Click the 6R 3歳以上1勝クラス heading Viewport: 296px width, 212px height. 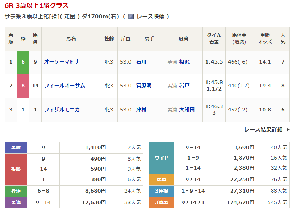coord(36,6)
